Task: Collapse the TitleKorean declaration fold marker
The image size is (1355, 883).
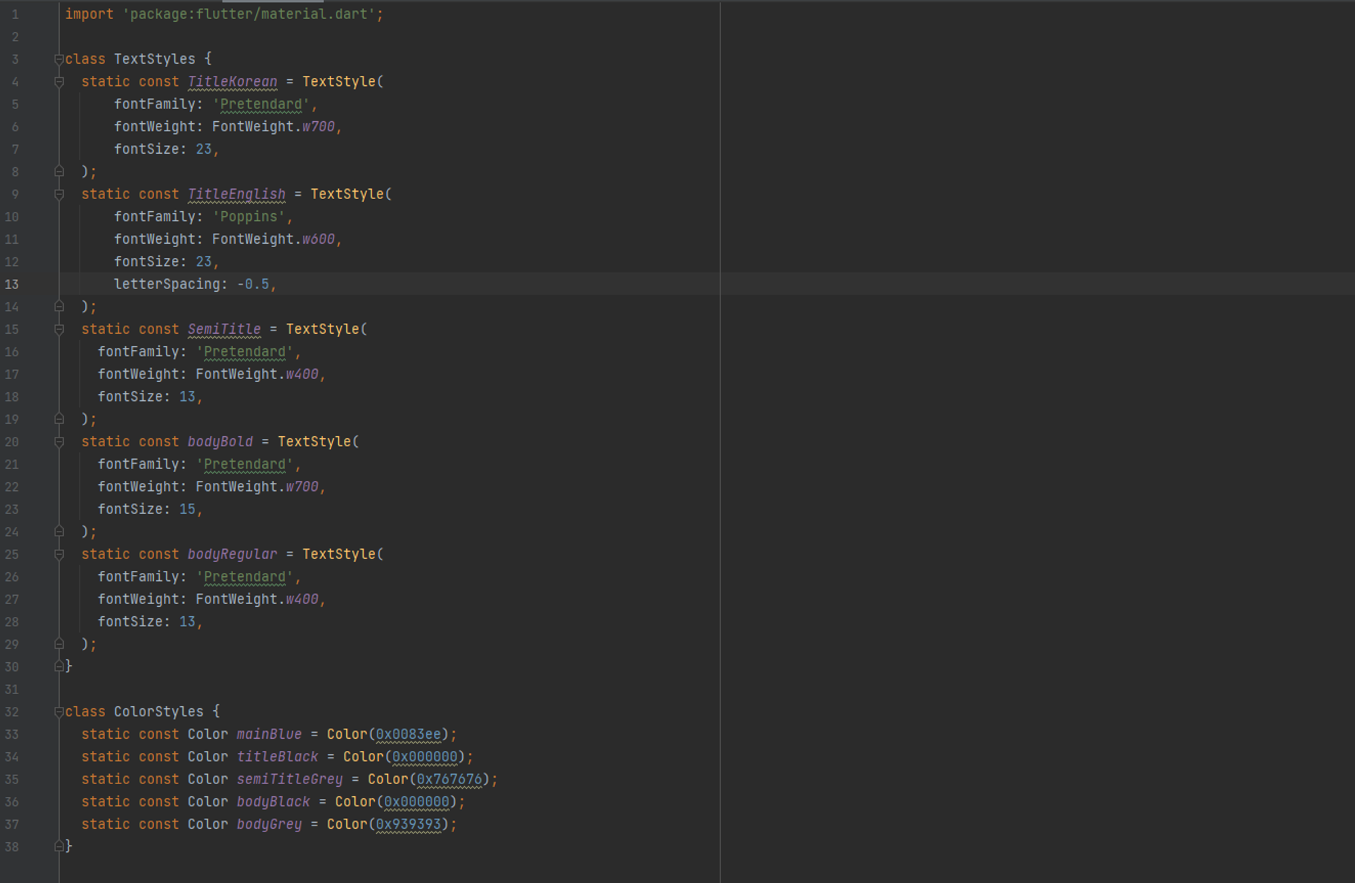Action: [59, 82]
